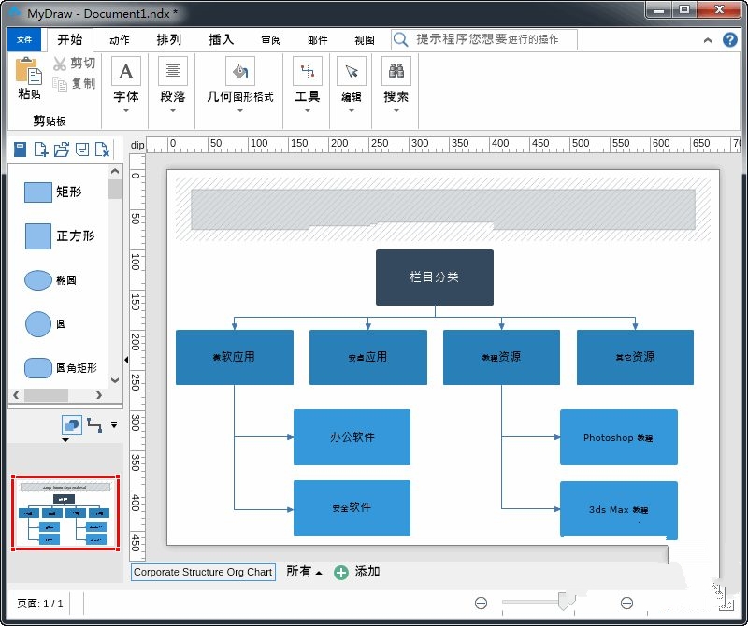The height and width of the screenshot is (626, 748).
Task: Click the tell-me search input field
Action: pyautogui.click(x=483, y=39)
